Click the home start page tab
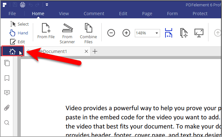222x137 pixels. click(13, 51)
